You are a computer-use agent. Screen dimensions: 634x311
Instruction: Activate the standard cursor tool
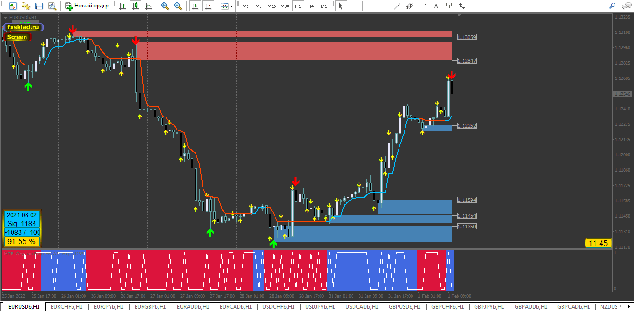click(x=341, y=6)
